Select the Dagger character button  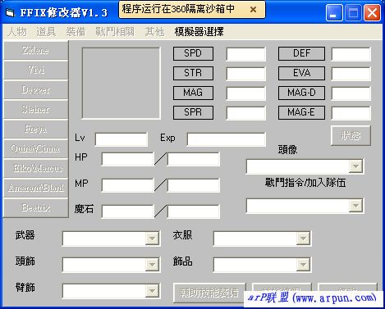(x=35, y=89)
